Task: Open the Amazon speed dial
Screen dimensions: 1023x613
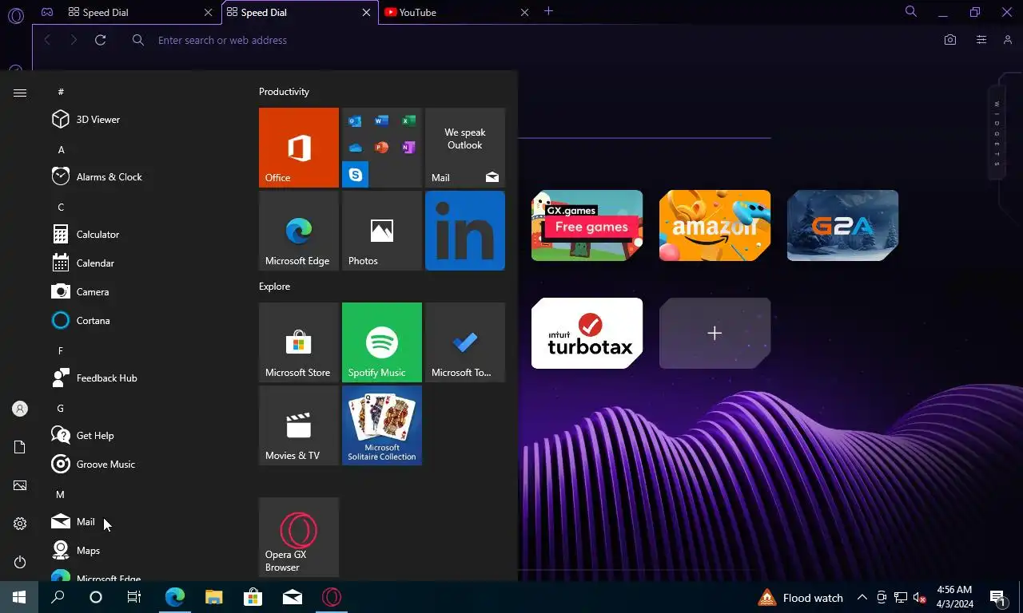Action: pos(715,225)
